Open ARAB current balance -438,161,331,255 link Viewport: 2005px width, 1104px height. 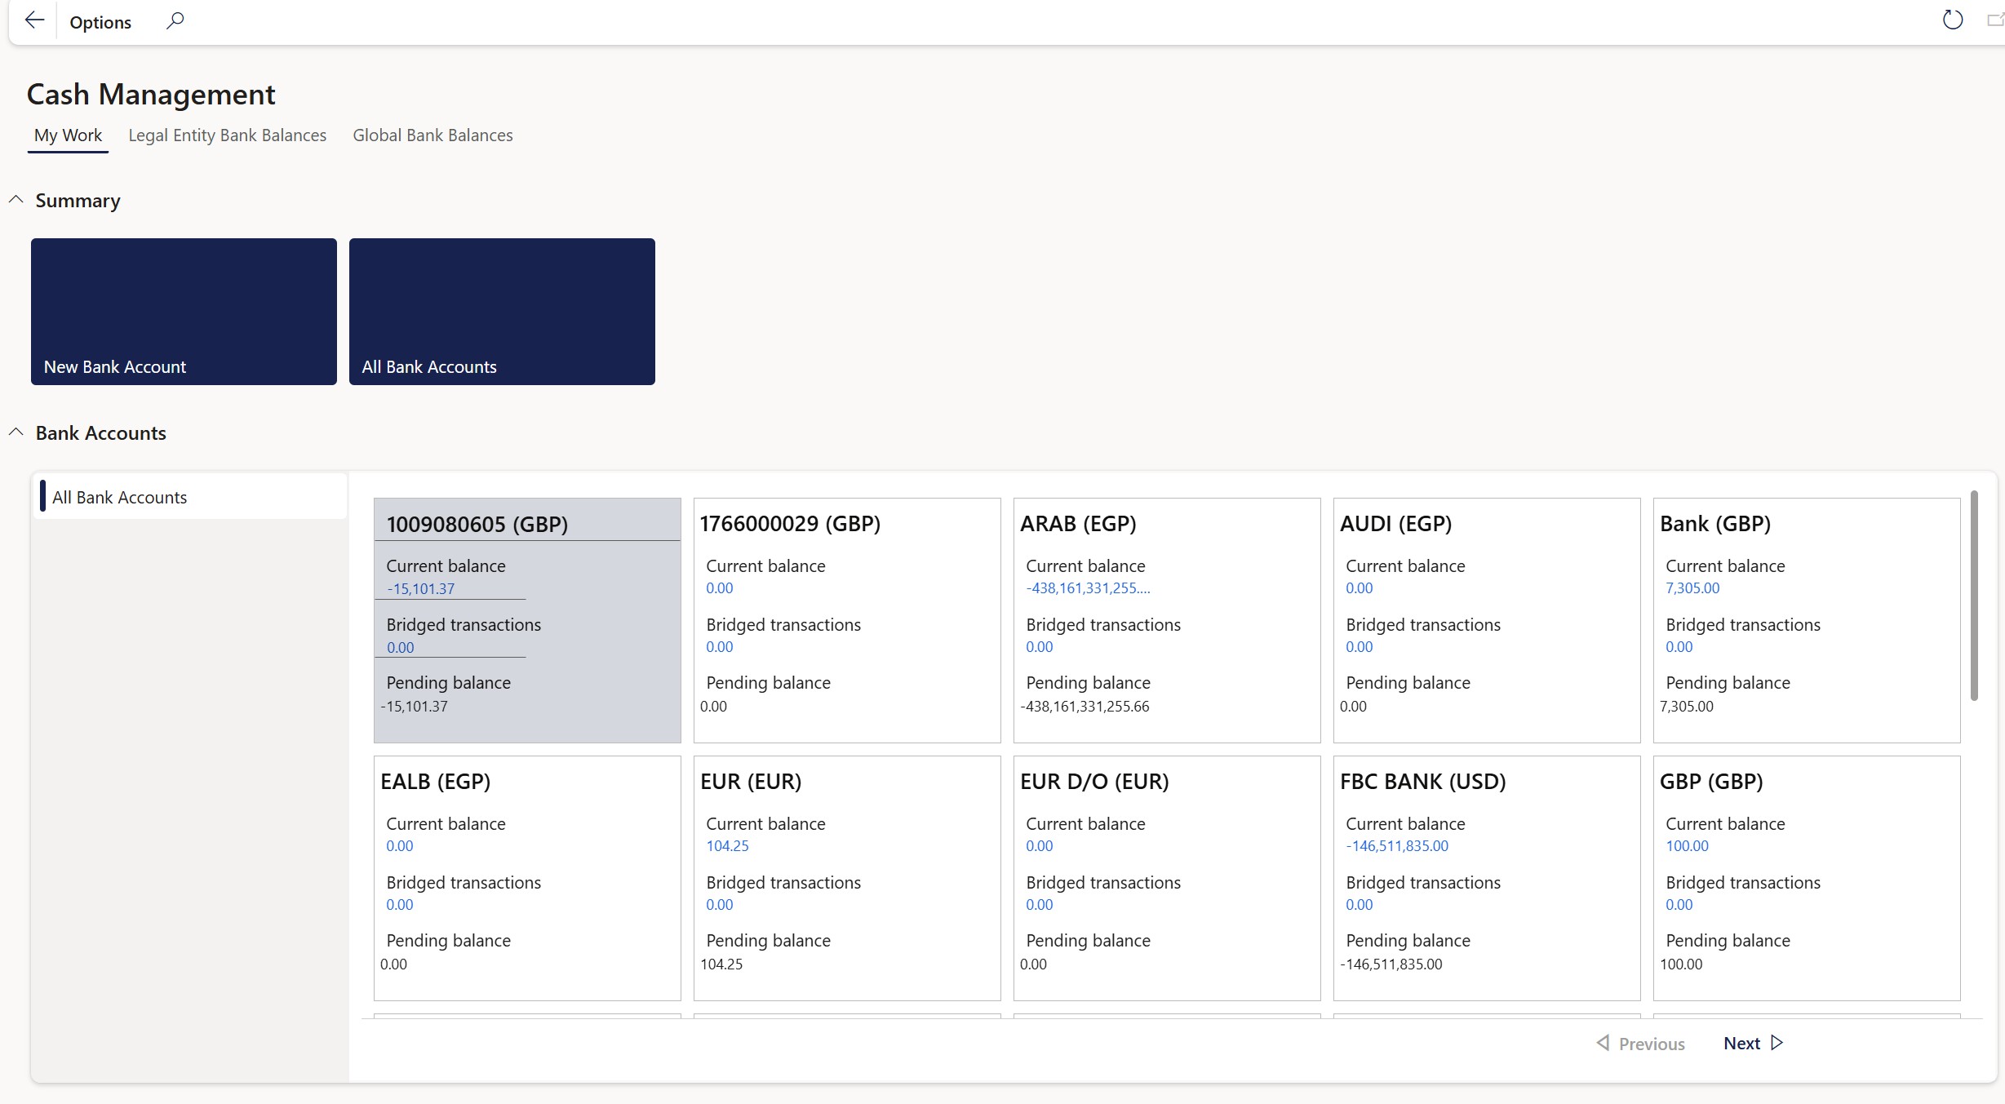pyautogui.click(x=1088, y=588)
